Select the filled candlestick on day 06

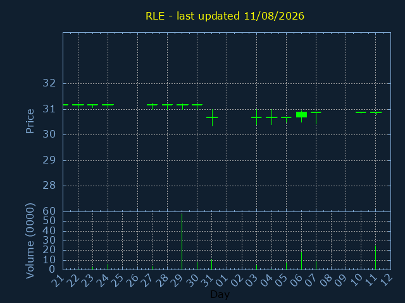[x=301, y=115]
